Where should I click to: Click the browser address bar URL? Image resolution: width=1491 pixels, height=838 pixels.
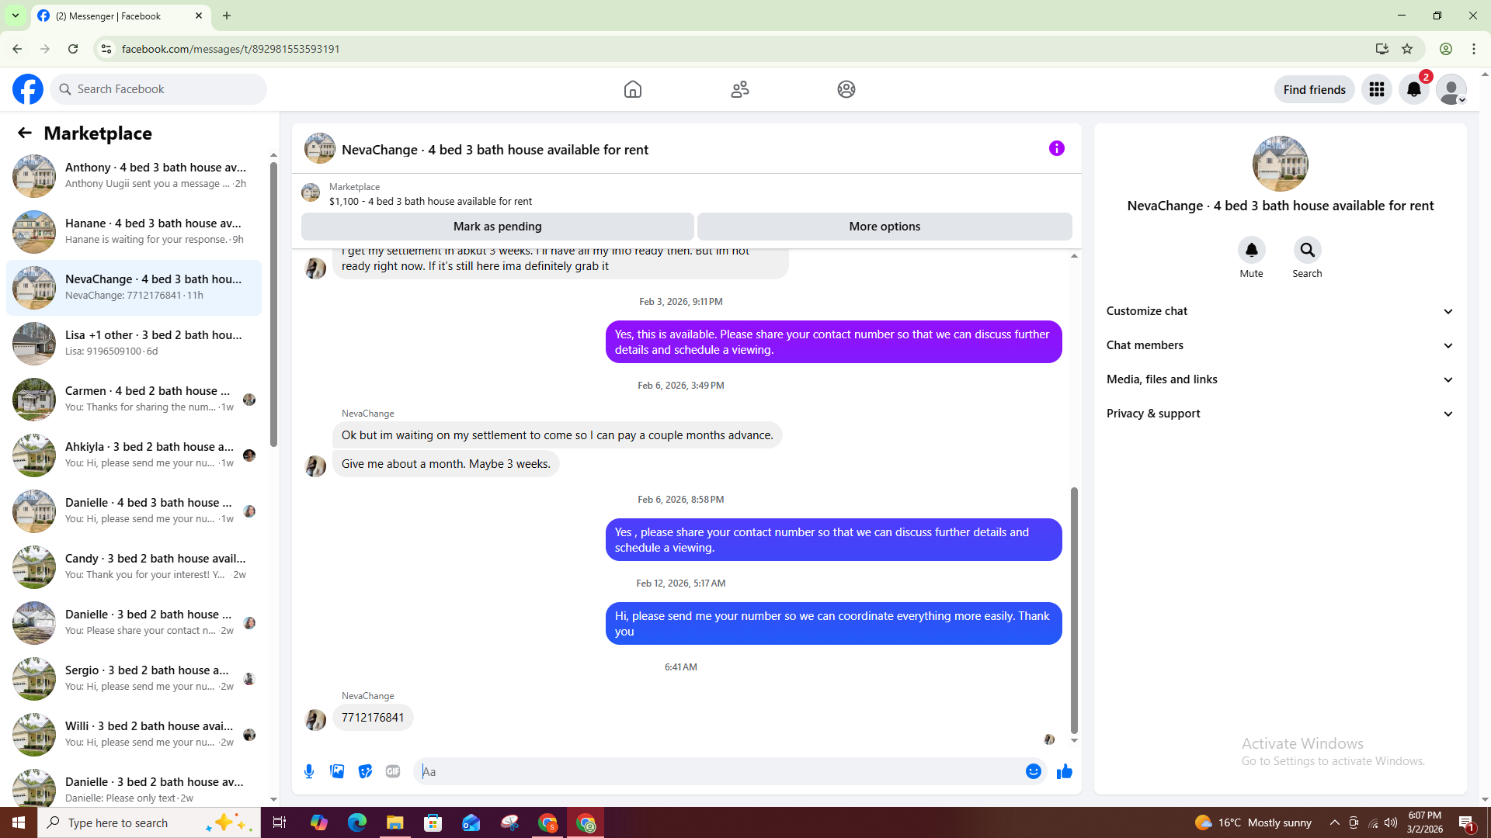point(231,49)
